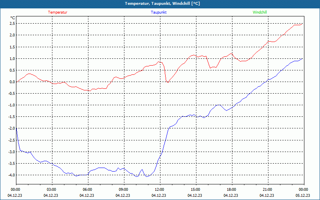Click the -2,0 y-axis value
The height and width of the screenshot is (200, 320).
coord(12,128)
